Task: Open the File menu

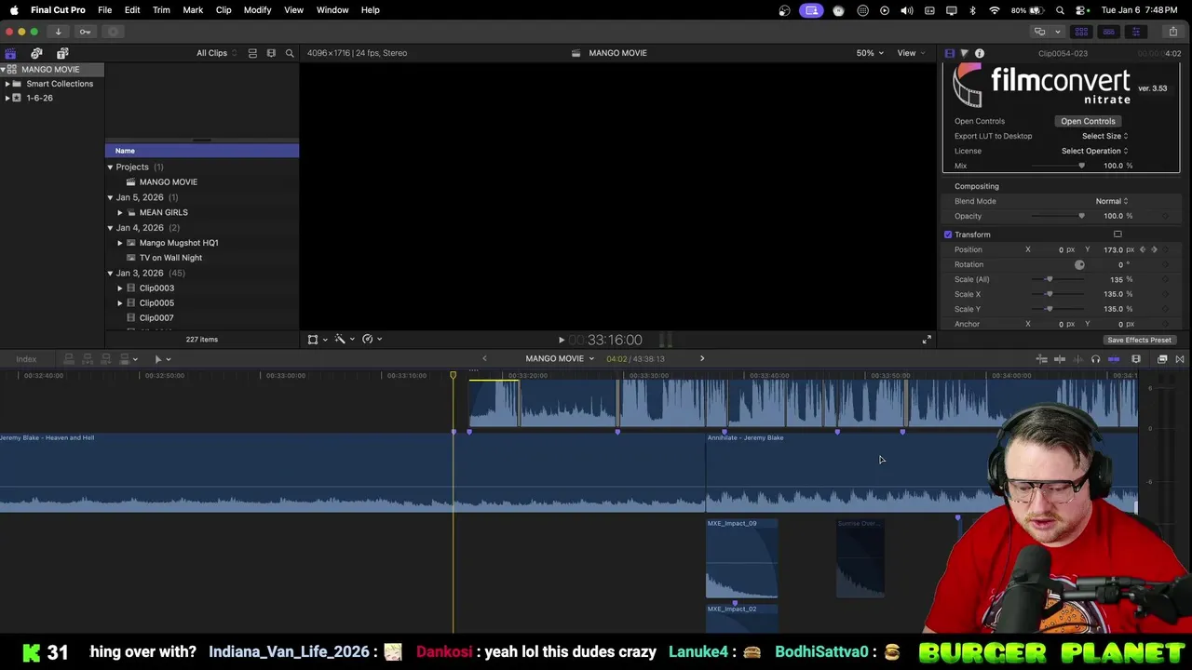Action: (x=105, y=10)
